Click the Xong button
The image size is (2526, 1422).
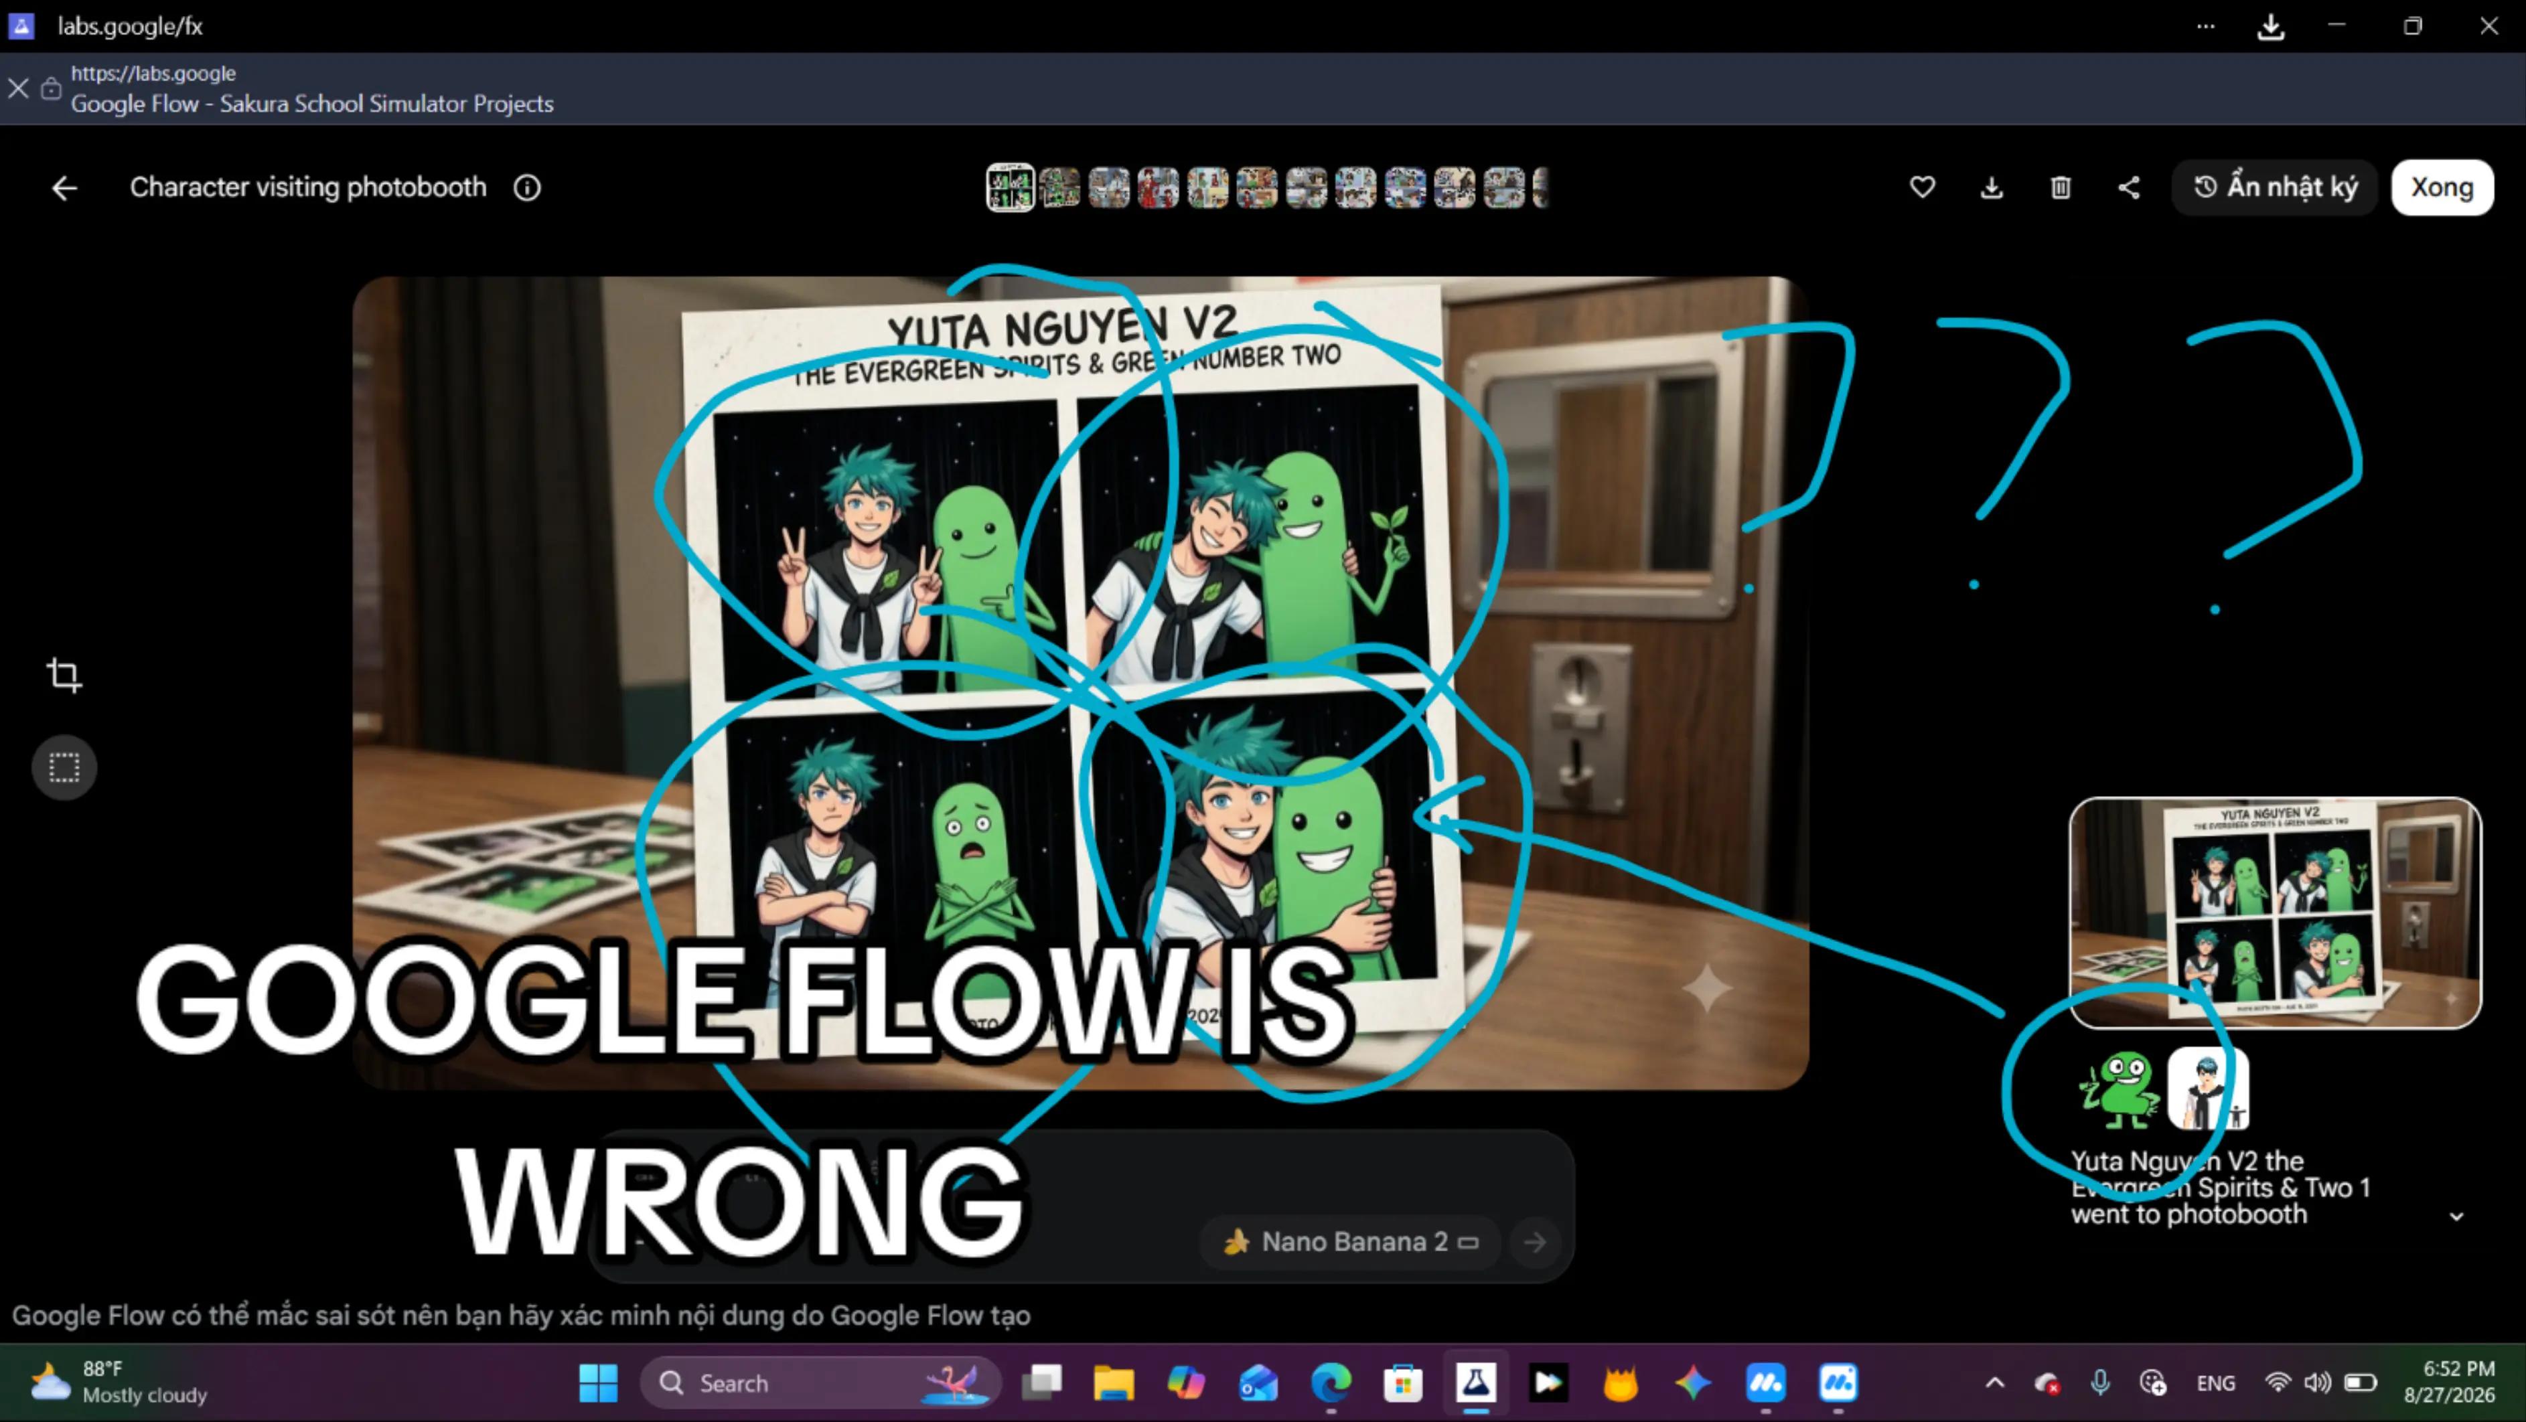pyautogui.click(x=2442, y=187)
